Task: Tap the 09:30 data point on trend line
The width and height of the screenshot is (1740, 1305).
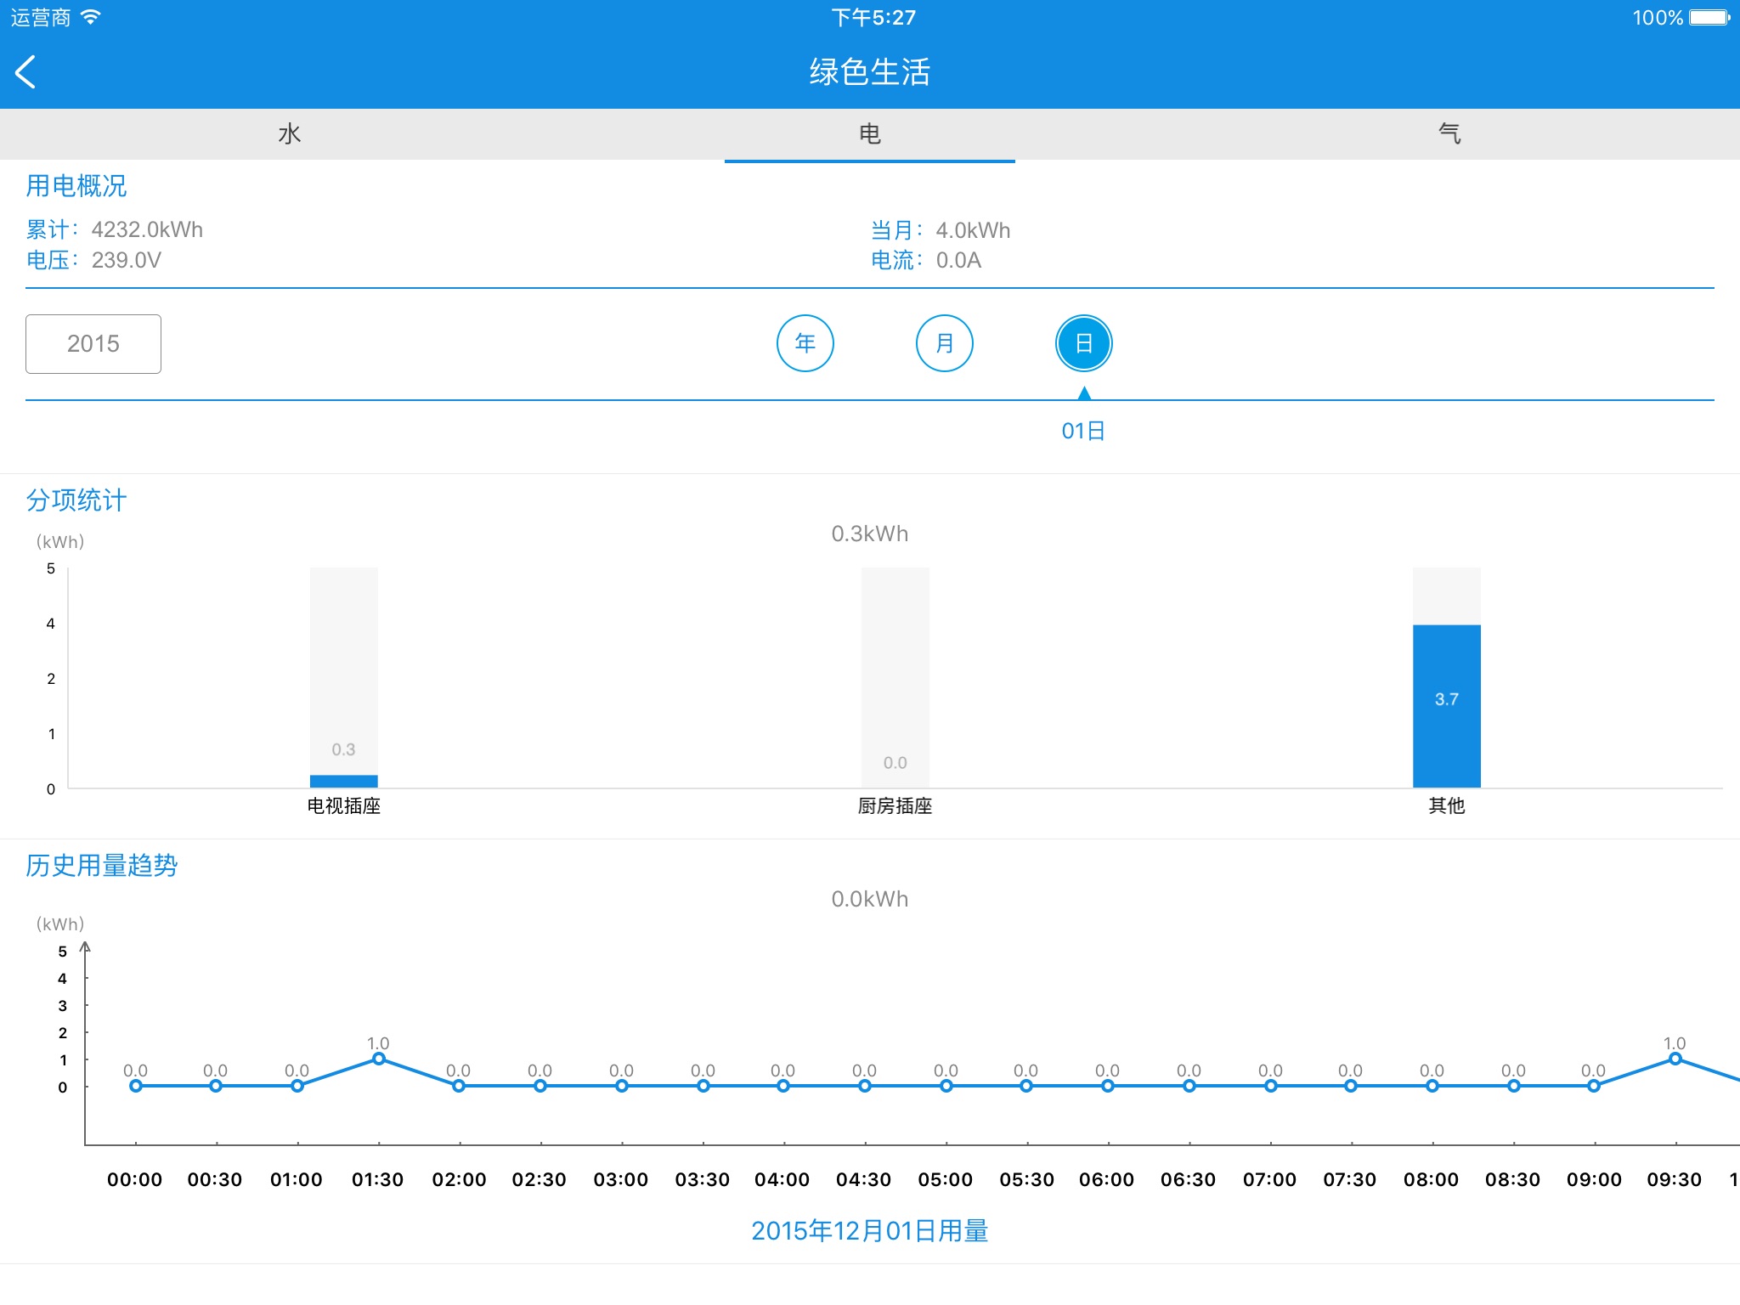Action: coord(1675,1059)
